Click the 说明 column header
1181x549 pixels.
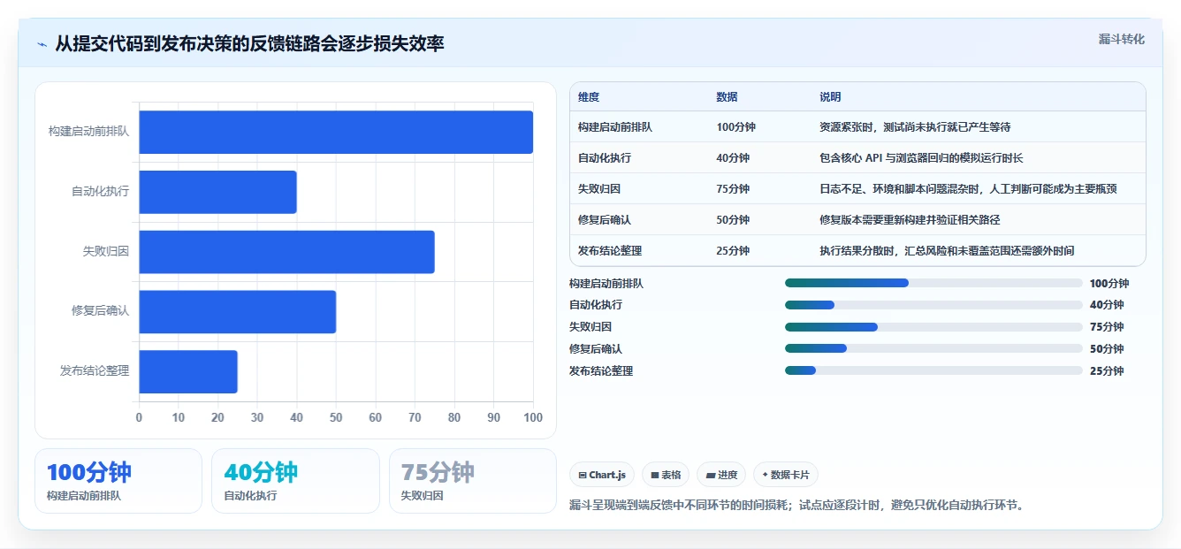pyautogui.click(x=830, y=97)
